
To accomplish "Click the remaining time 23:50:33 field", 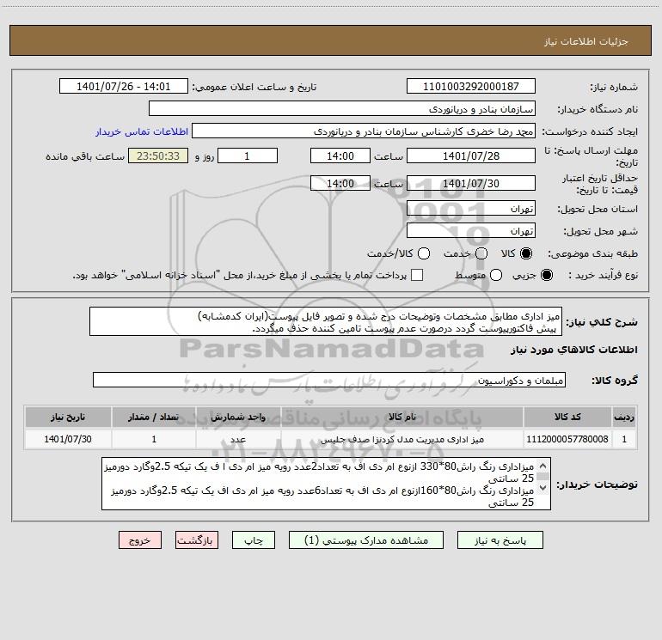I will 158,155.
